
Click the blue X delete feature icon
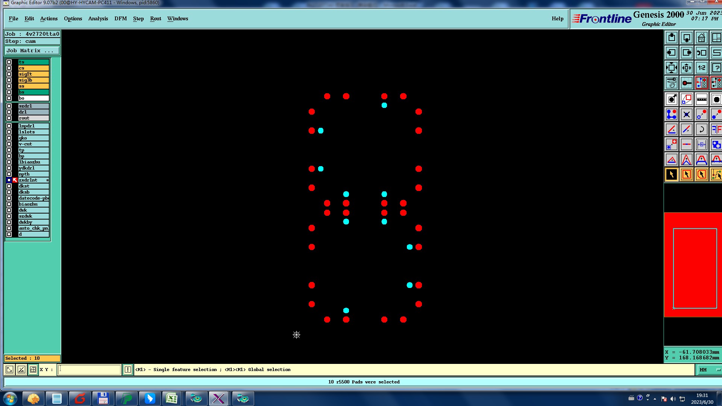[x=686, y=114]
